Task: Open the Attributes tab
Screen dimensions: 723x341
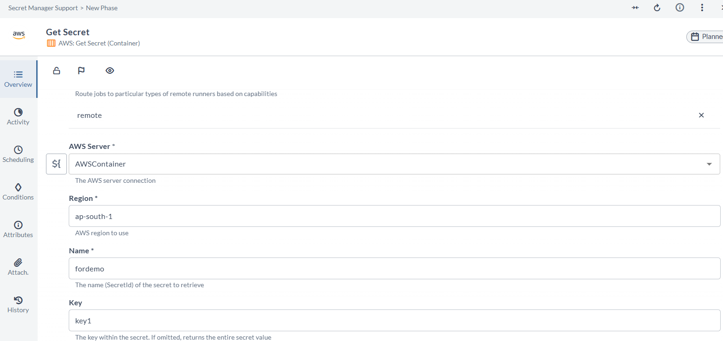Action: tap(18, 229)
